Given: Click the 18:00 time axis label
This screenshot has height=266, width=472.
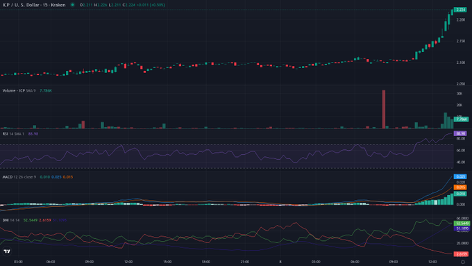Looking at the screenshot, I should pos(206,262).
